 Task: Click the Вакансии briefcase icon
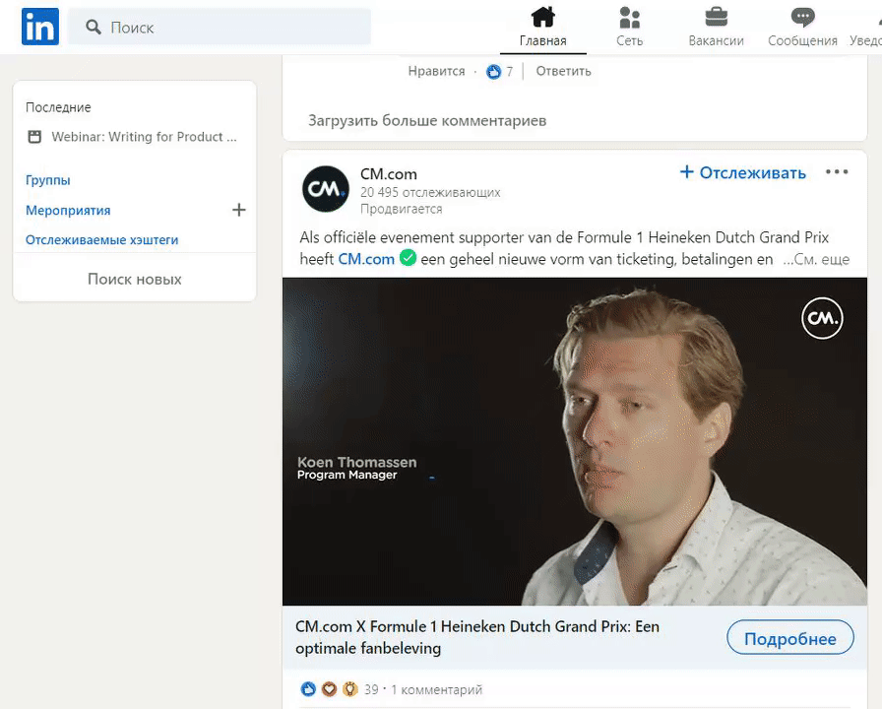coord(716,18)
